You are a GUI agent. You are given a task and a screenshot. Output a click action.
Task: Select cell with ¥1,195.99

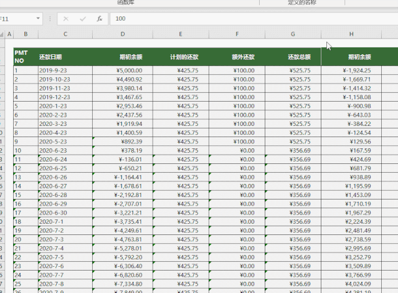[351, 186]
